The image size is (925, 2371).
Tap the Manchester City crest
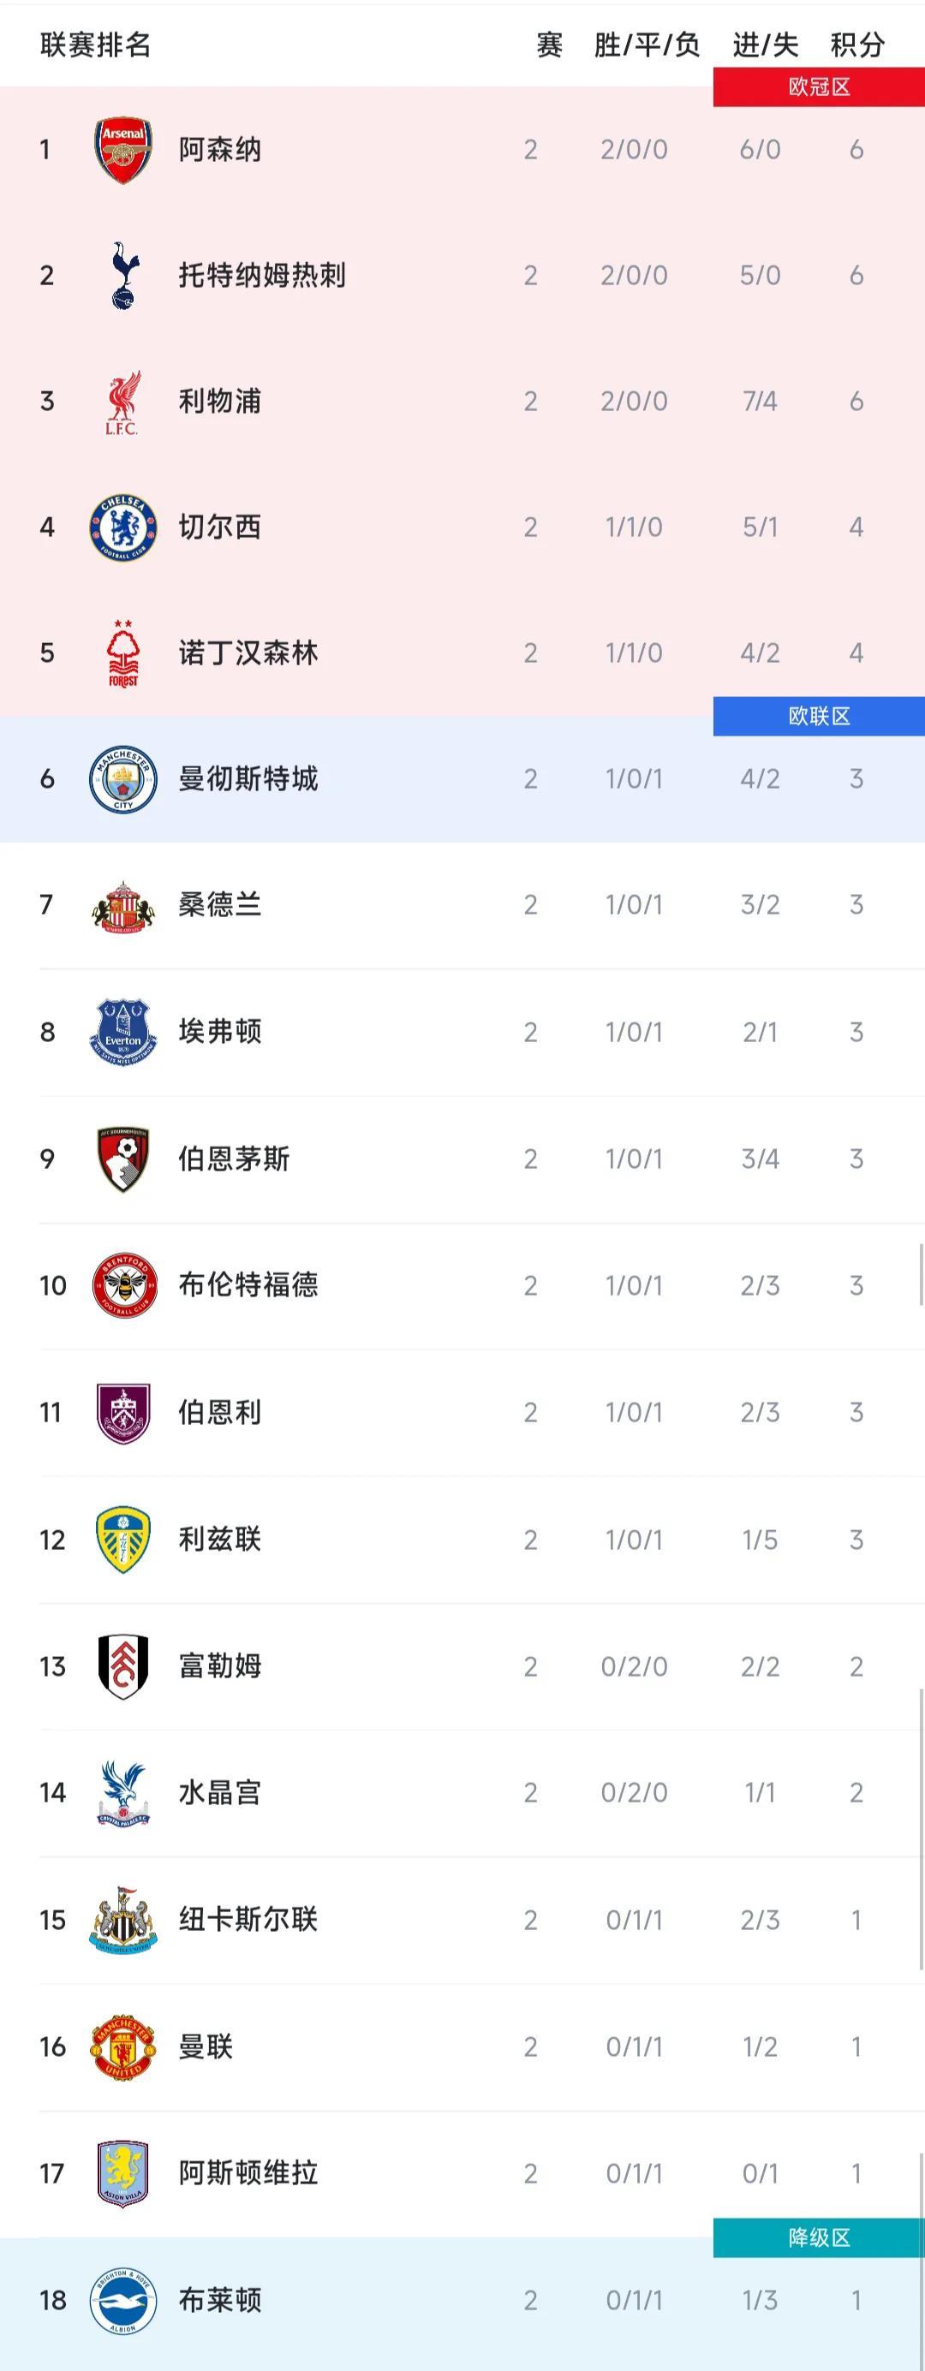tap(122, 778)
